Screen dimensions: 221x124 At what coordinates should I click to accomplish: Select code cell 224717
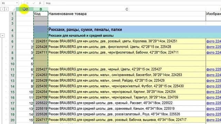coord(41,120)
